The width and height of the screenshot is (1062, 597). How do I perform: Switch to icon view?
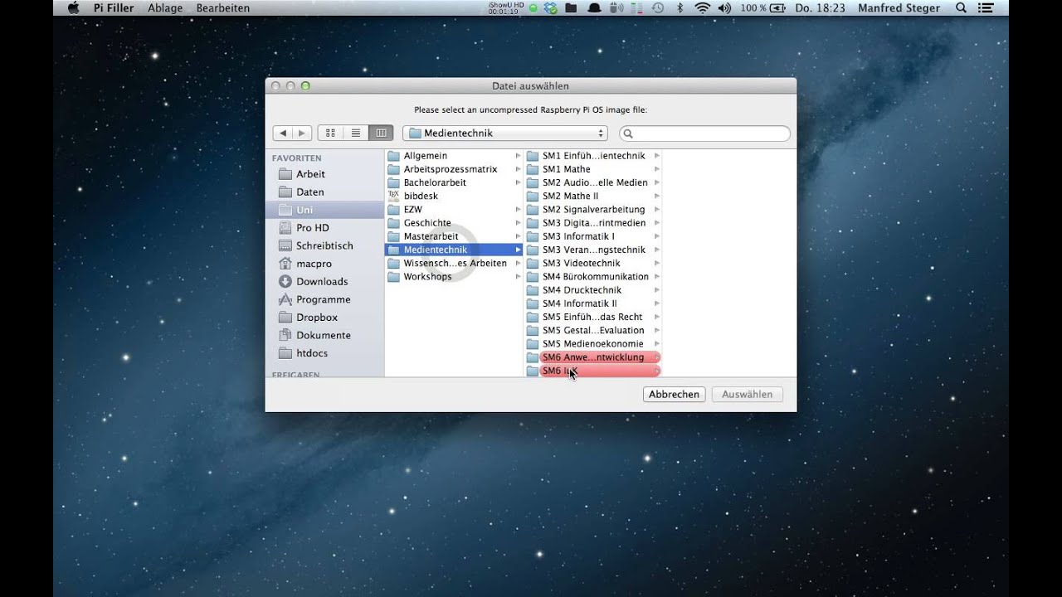point(330,133)
